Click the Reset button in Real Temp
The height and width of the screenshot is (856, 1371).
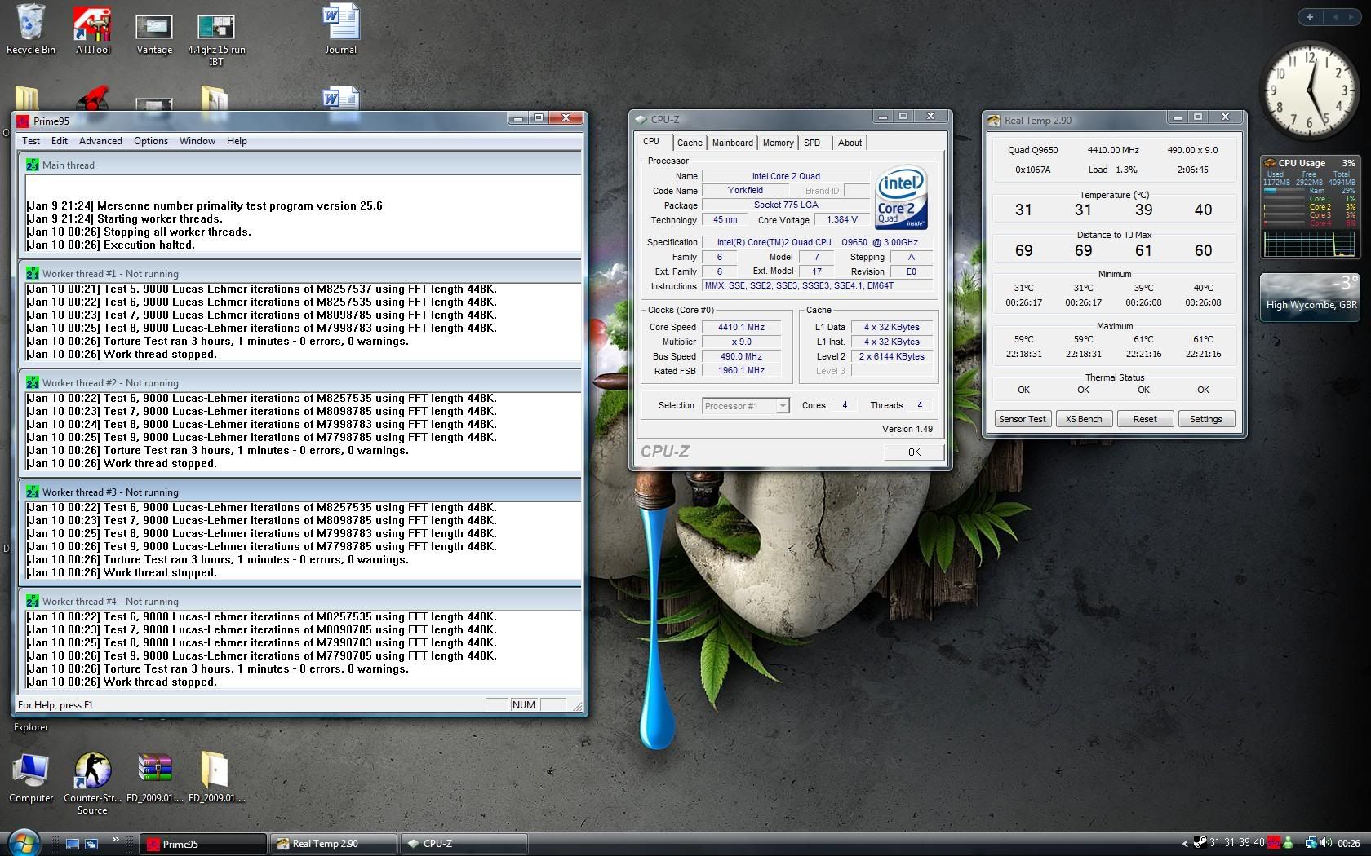point(1145,419)
